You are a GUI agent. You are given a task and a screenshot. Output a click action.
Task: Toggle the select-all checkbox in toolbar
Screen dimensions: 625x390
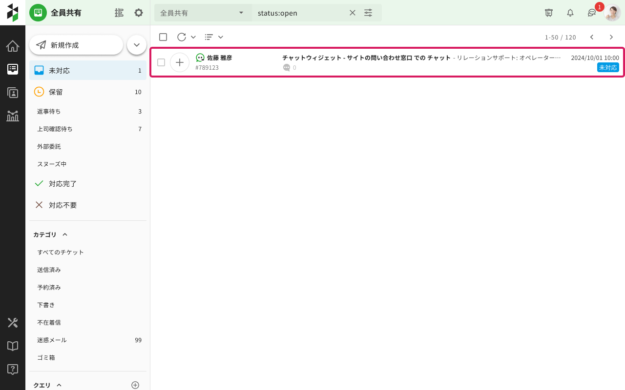(x=163, y=37)
